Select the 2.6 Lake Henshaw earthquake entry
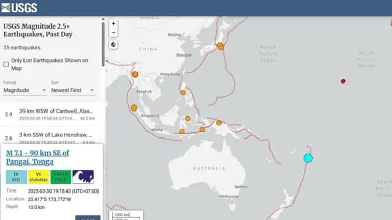The height and width of the screenshot is (220, 392). [51, 138]
